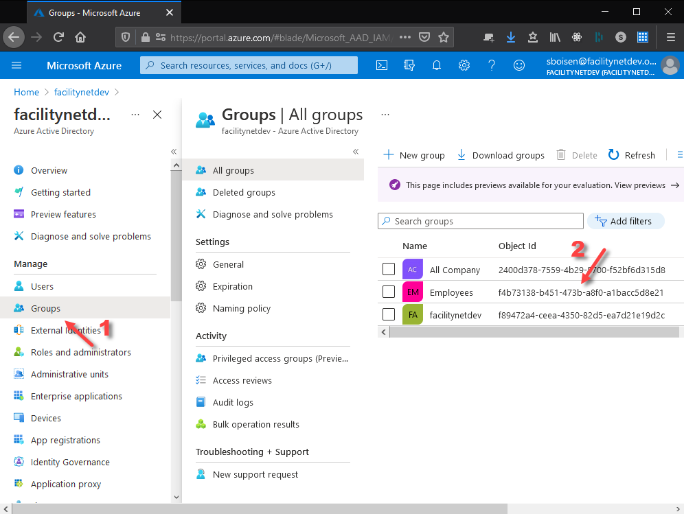This screenshot has height=514, width=684.
Task: Open Azure portal settings gear
Action: coord(464,65)
